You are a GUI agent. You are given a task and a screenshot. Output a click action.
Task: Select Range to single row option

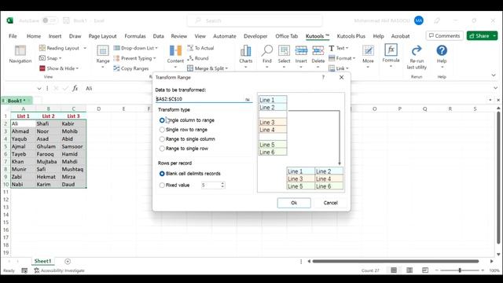pos(162,149)
